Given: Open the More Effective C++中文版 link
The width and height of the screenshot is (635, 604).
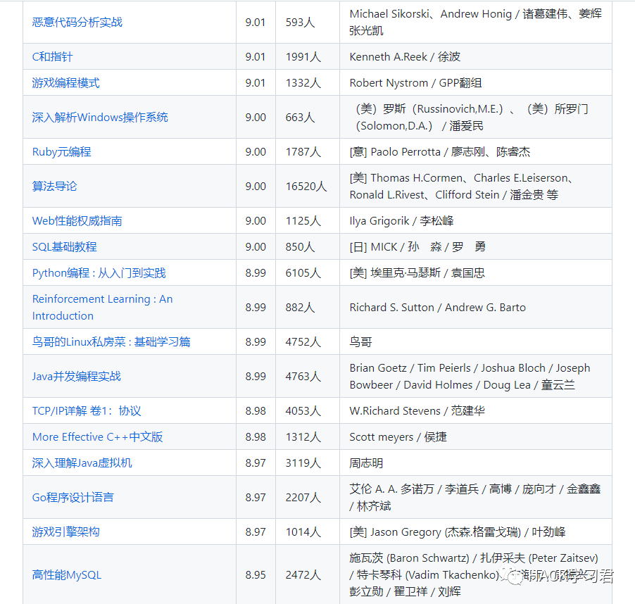Looking at the screenshot, I should [x=97, y=436].
